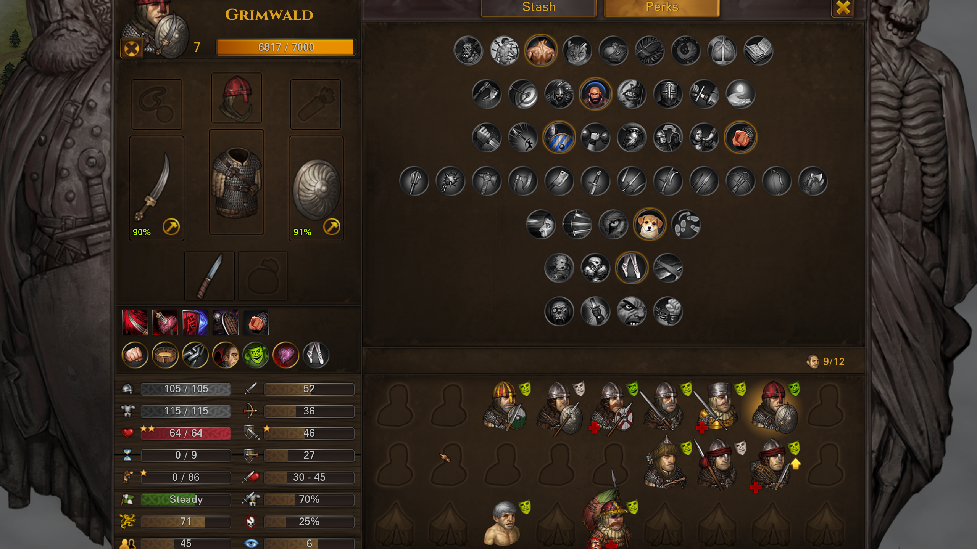
Task: Click the chainmail body armor slot
Action: tap(236, 182)
